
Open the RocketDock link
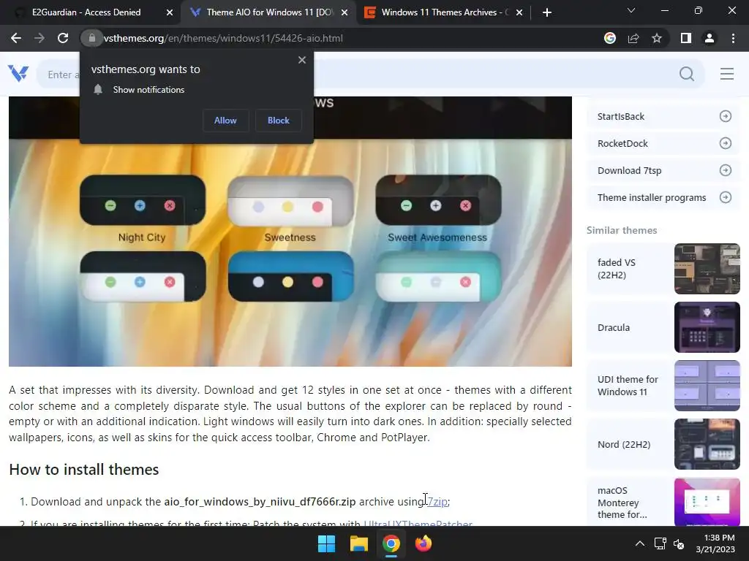(x=622, y=144)
